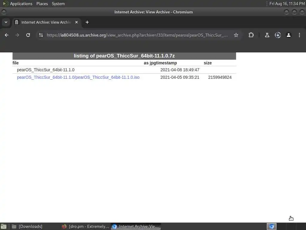Click the clock Fri Aug 16, 11:34 PM
The image size is (306, 230).
(x=287, y=4)
